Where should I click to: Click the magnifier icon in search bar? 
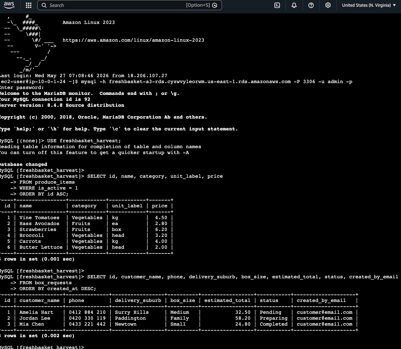(x=44, y=5)
